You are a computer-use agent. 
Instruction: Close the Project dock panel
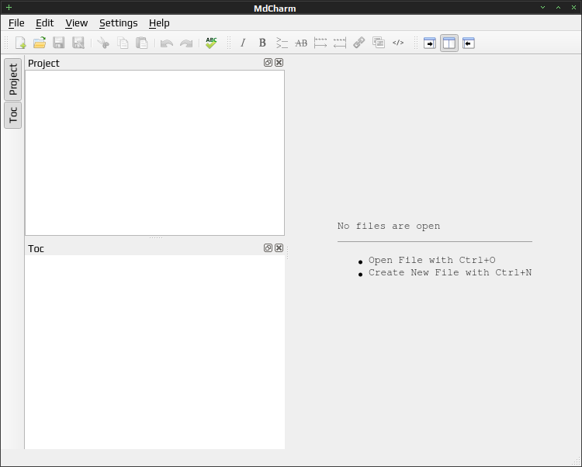(x=279, y=62)
